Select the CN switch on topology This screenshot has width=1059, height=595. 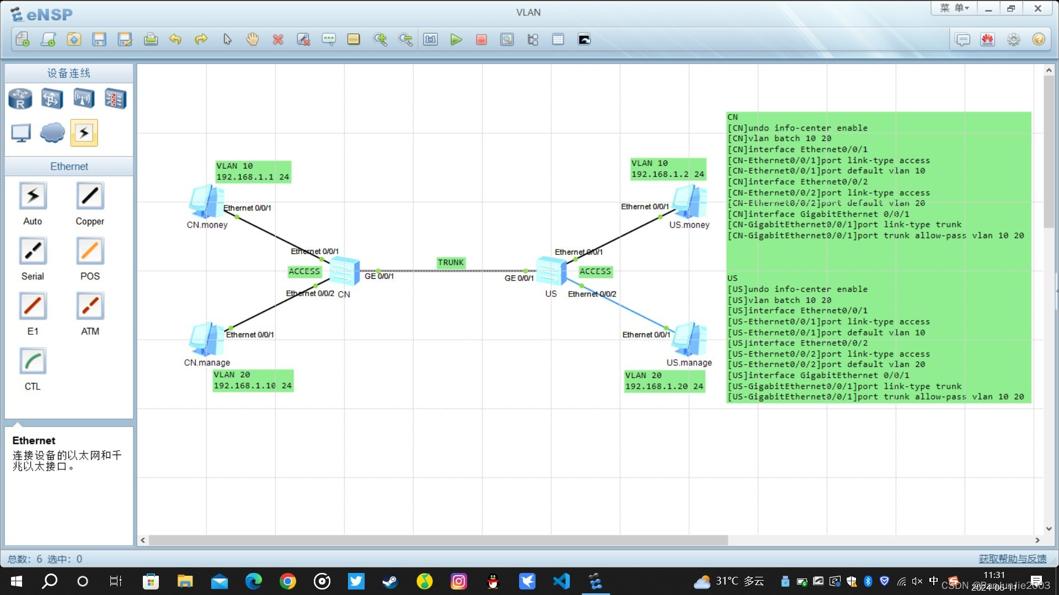click(344, 271)
